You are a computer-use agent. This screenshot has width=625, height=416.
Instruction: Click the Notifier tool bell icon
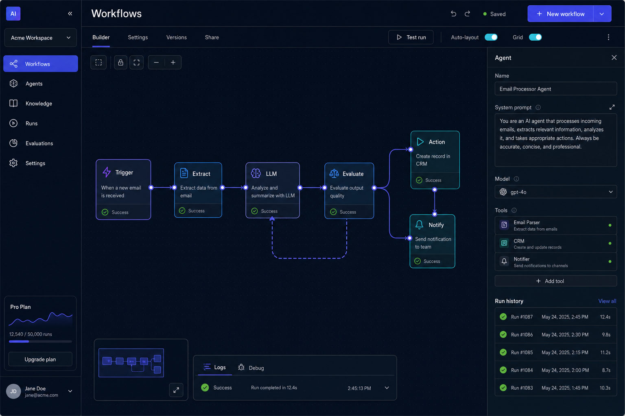tap(504, 262)
